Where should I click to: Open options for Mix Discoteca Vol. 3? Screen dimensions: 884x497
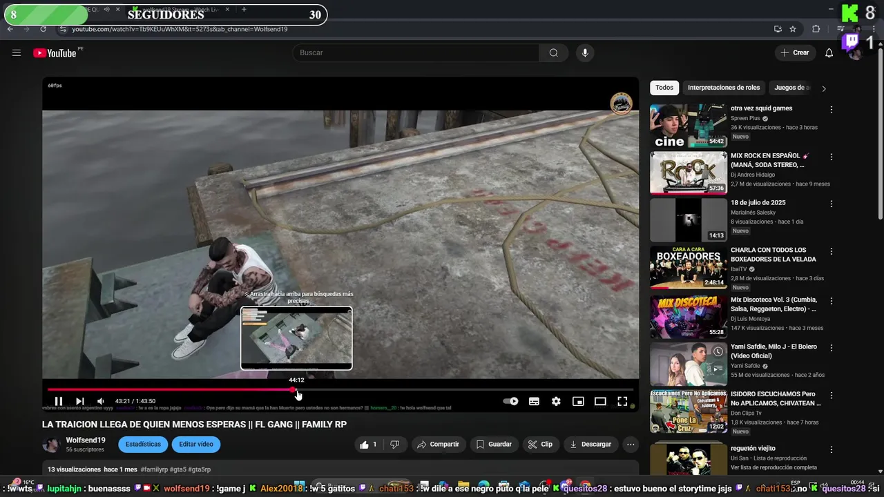832,302
